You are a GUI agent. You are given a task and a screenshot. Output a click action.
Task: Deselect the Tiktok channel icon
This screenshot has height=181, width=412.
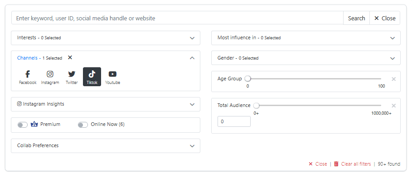92,77
